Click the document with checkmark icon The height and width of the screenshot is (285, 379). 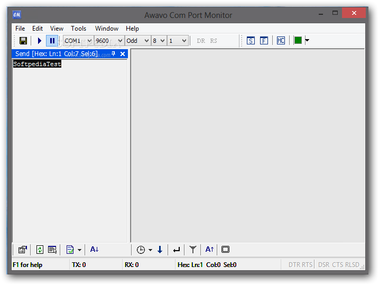click(70, 250)
